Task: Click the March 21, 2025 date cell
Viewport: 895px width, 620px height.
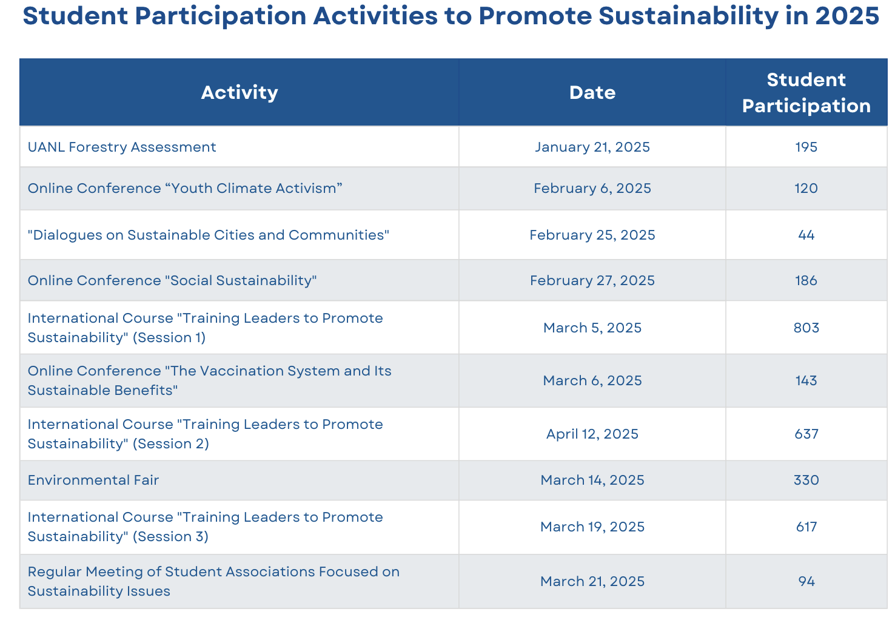Action: 592,581
